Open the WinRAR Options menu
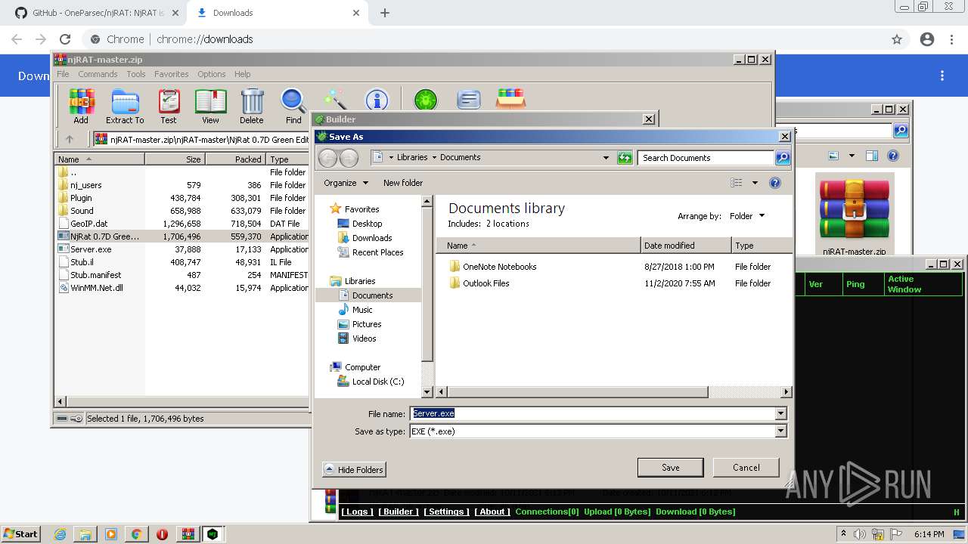Image resolution: width=968 pixels, height=544 pixels. 212,74
